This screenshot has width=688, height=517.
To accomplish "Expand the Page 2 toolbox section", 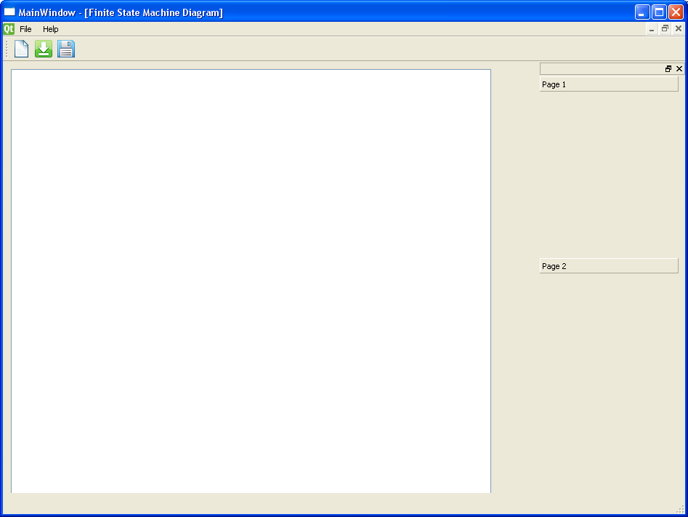I will click(608, 266).
